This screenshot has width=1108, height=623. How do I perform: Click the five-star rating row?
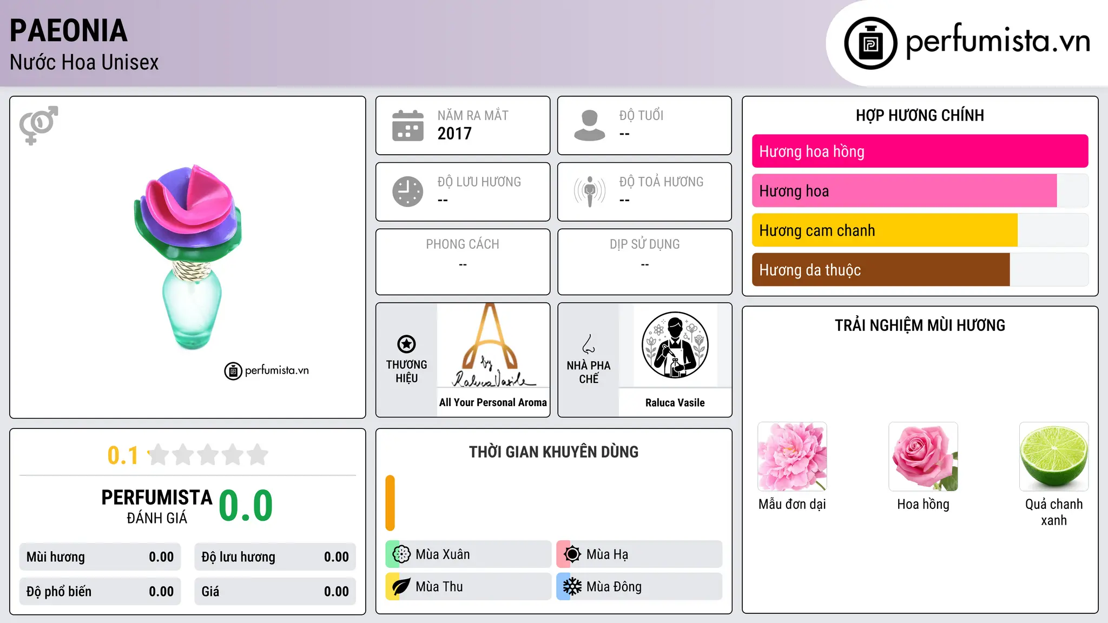tap(208, 455)
